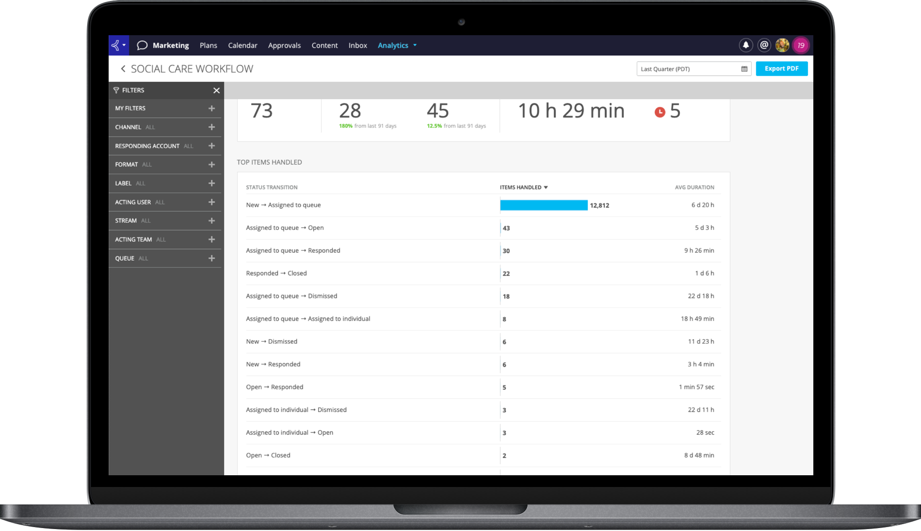Open the Calendar tab
Viewport: 921px width, 531px height.
(x=242, y=45)
